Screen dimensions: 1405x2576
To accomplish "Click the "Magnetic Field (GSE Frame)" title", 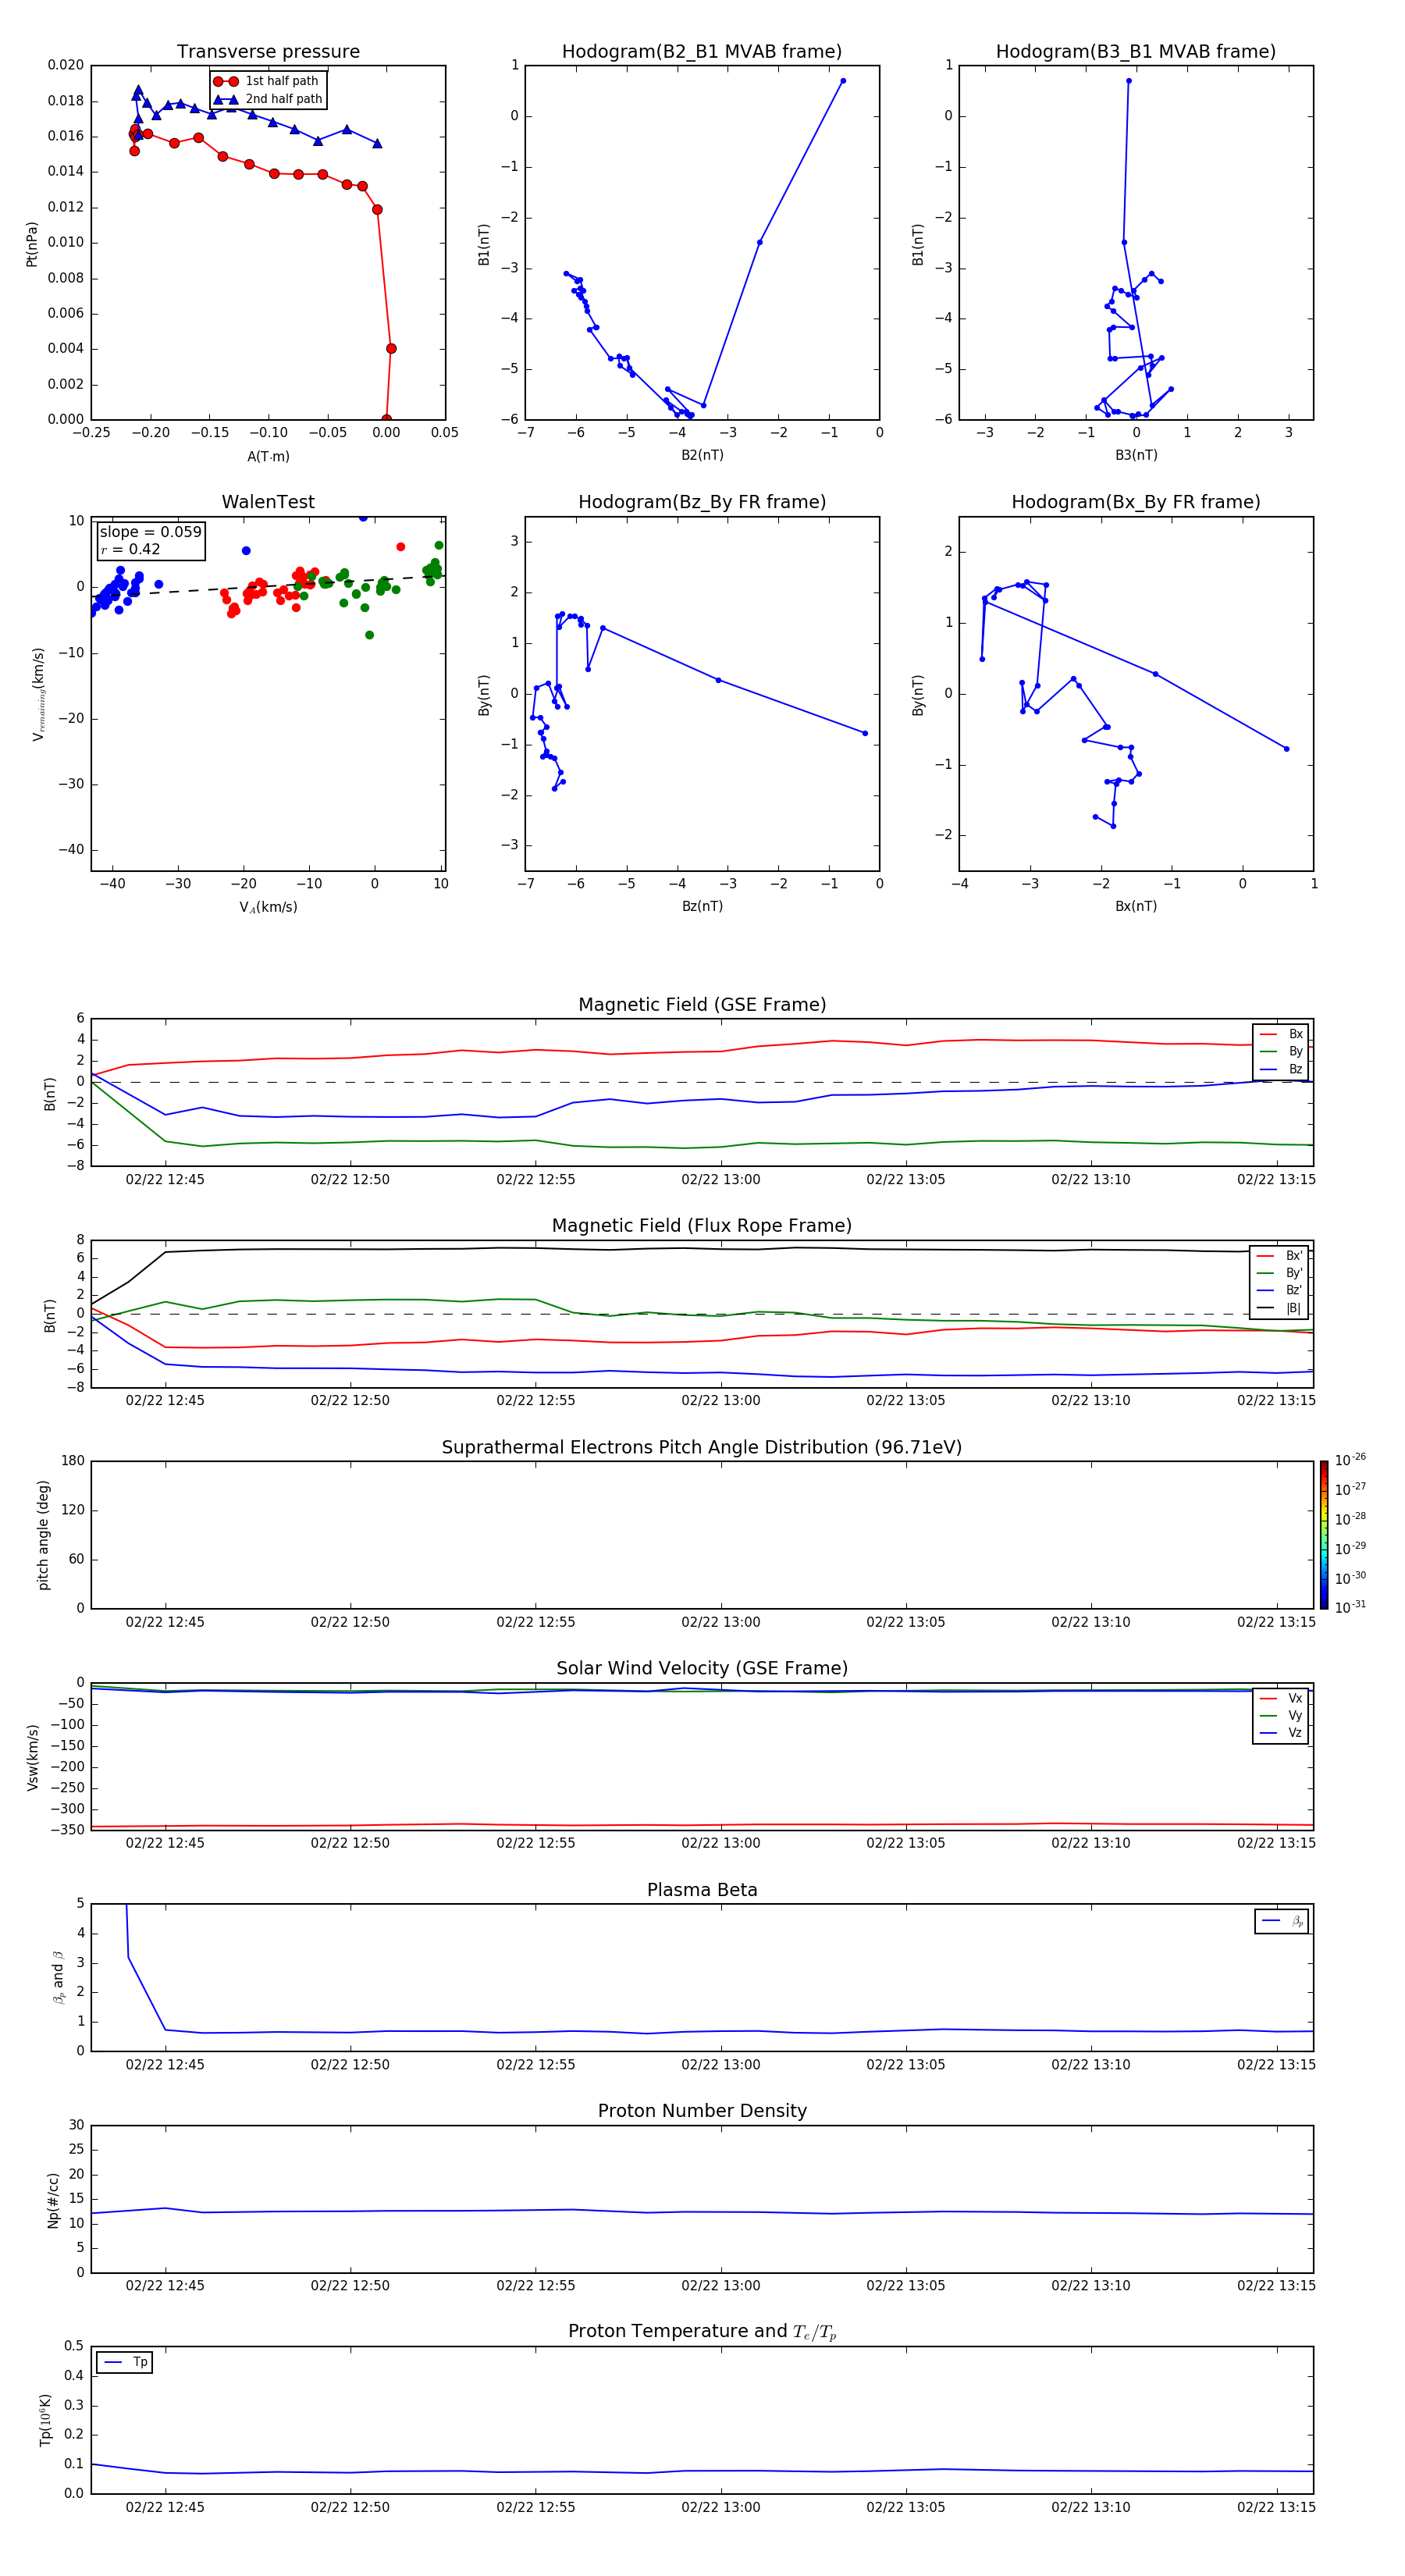I will tap(702, 1004).
